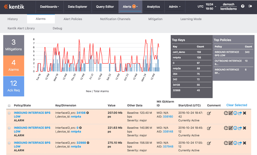This screenshot has height=155, width=257.
Task: Click the blue share arrow for alarm 337948
Action: tap(240, 143)
